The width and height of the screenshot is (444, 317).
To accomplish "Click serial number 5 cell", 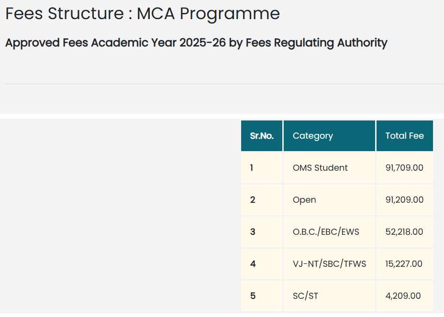I will pos(262,296).
